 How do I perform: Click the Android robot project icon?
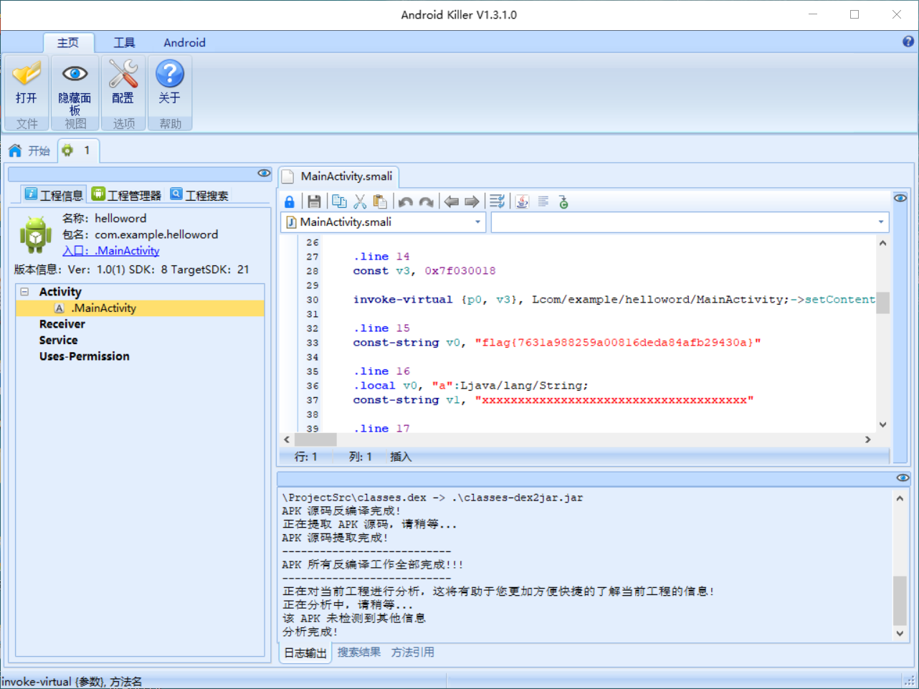[36, 234]
